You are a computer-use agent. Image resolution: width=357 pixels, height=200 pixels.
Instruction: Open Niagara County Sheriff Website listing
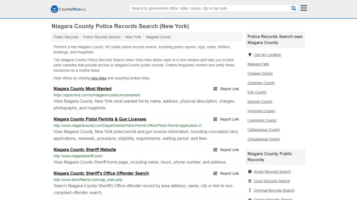(85, 149)
